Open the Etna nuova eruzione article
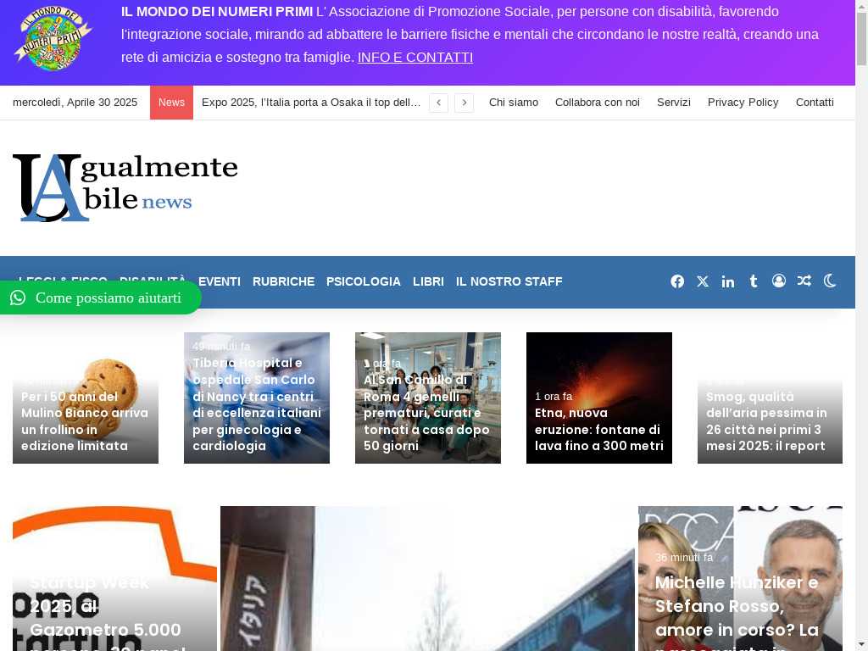Screen dimensions: 868x651 599,398
